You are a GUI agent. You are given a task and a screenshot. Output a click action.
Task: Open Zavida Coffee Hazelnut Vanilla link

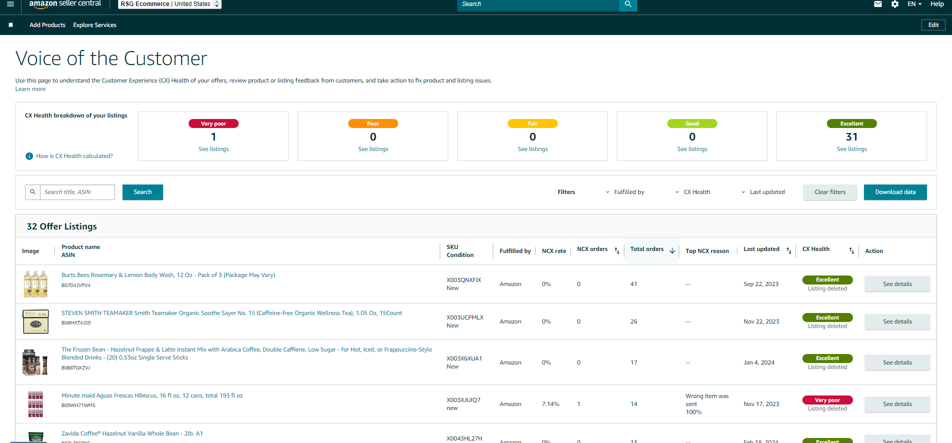132,433
